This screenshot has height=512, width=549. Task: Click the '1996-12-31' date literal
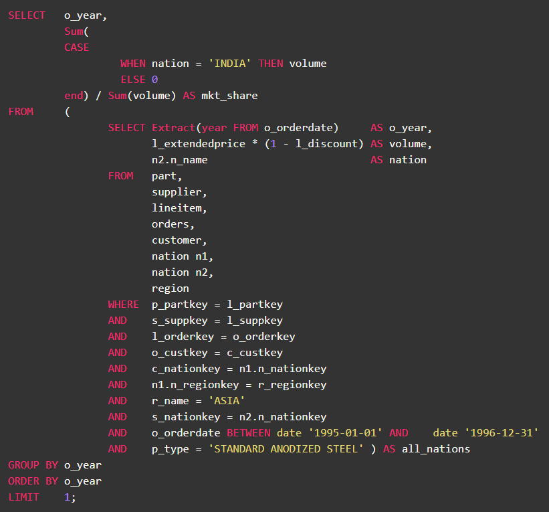click(502, 433)
